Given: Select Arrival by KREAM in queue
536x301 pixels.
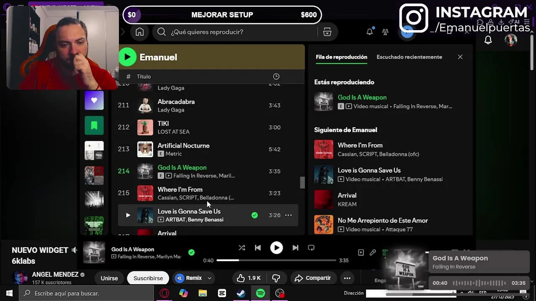Looking at the screenshot, I should [389, 199].
